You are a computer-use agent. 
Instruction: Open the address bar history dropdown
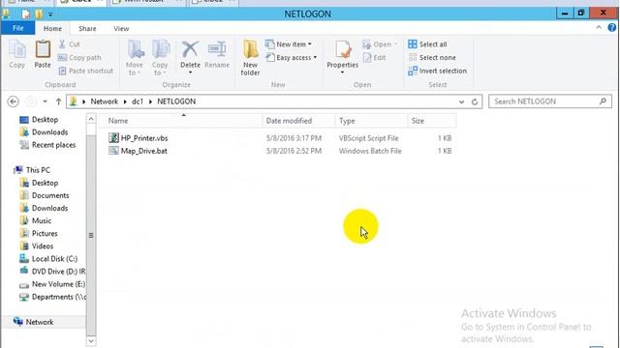(x=461, y=101)
